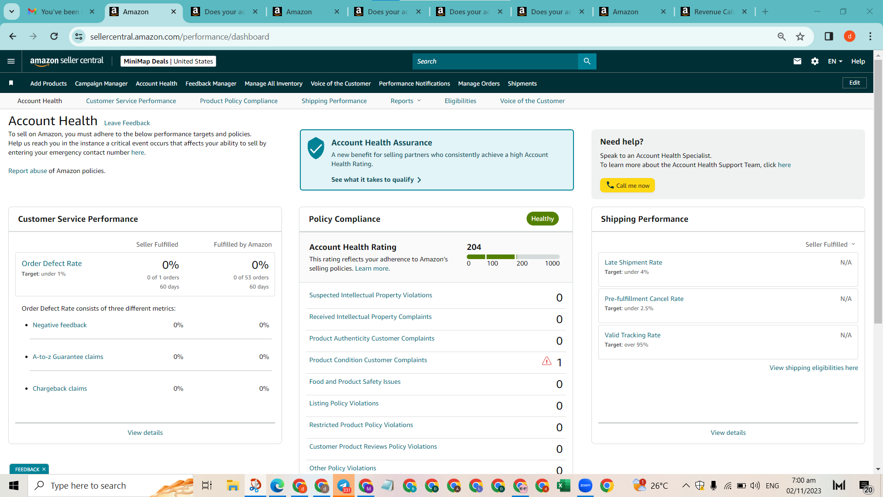The height and width of the screenshot is (497, 883).
Task: Bookmark this page with the star icon
Action: point(800,36)
